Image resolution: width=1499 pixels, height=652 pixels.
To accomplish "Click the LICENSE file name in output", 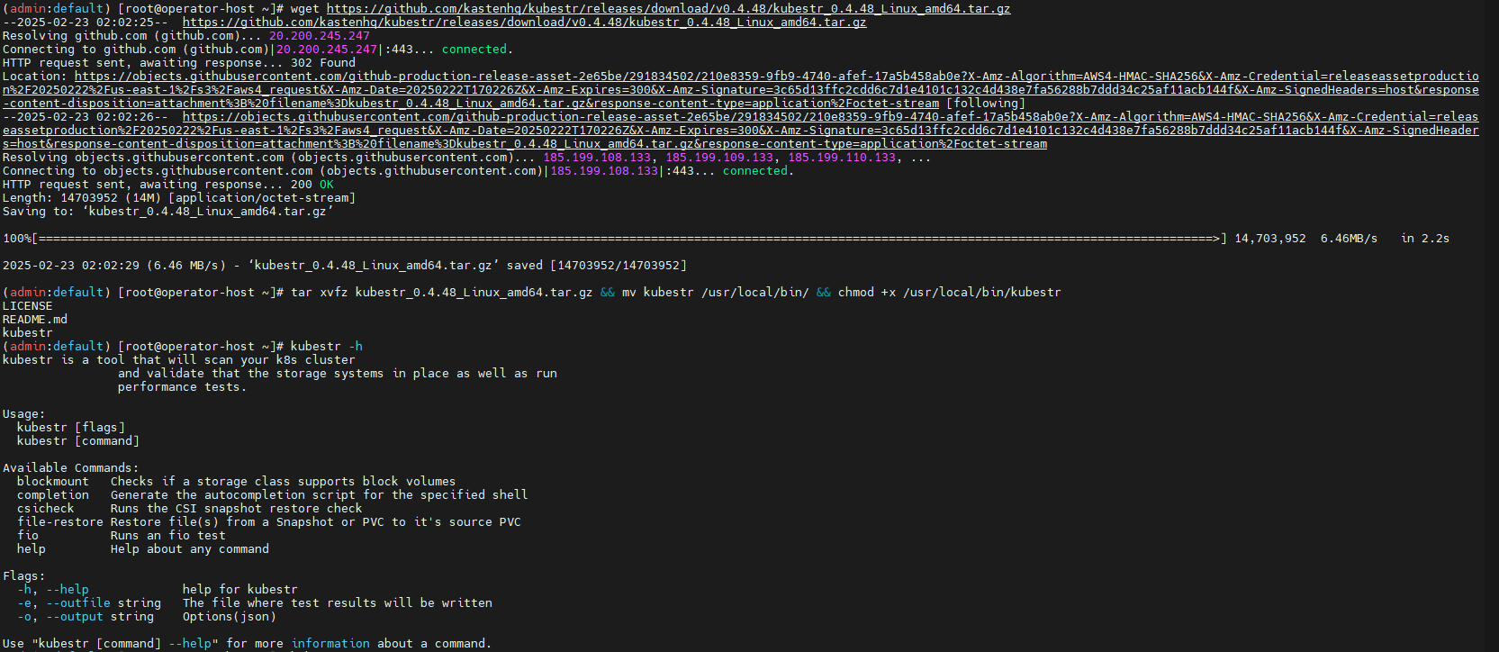I will 28,306.
